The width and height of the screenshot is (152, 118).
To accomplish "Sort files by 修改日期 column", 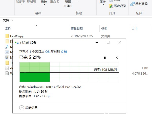I will pyautogui.click(x=77, y=29).
